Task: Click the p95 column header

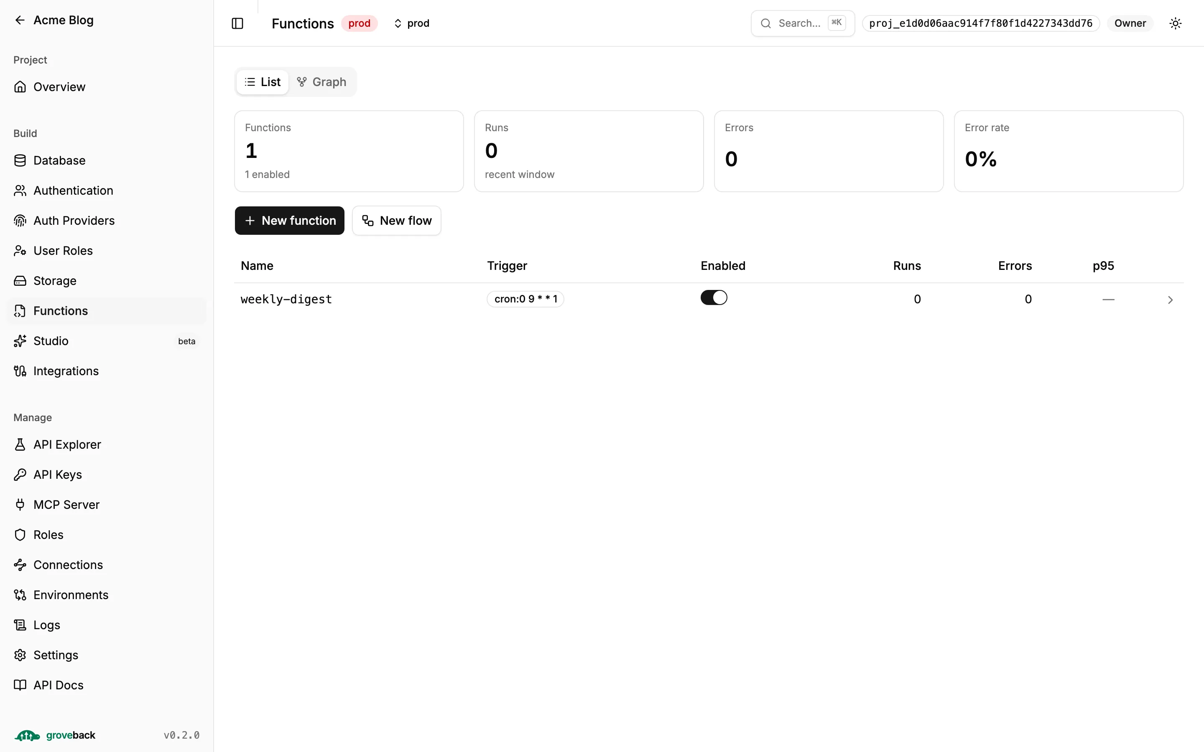Action: click(1103, 266)
